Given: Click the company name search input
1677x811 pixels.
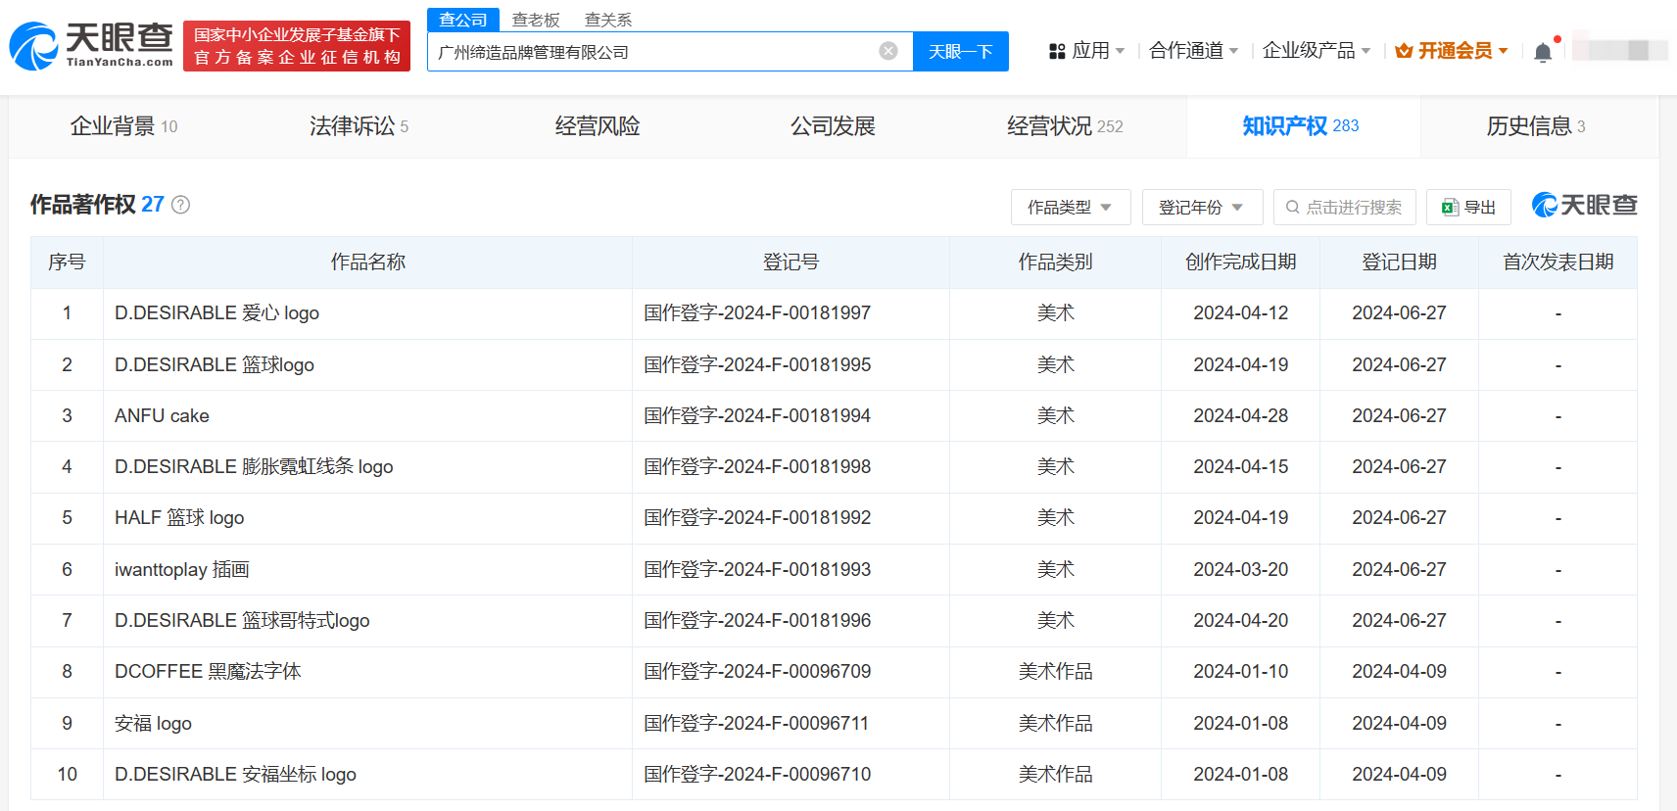Looking at the screenshot, I should pos(670,51).
